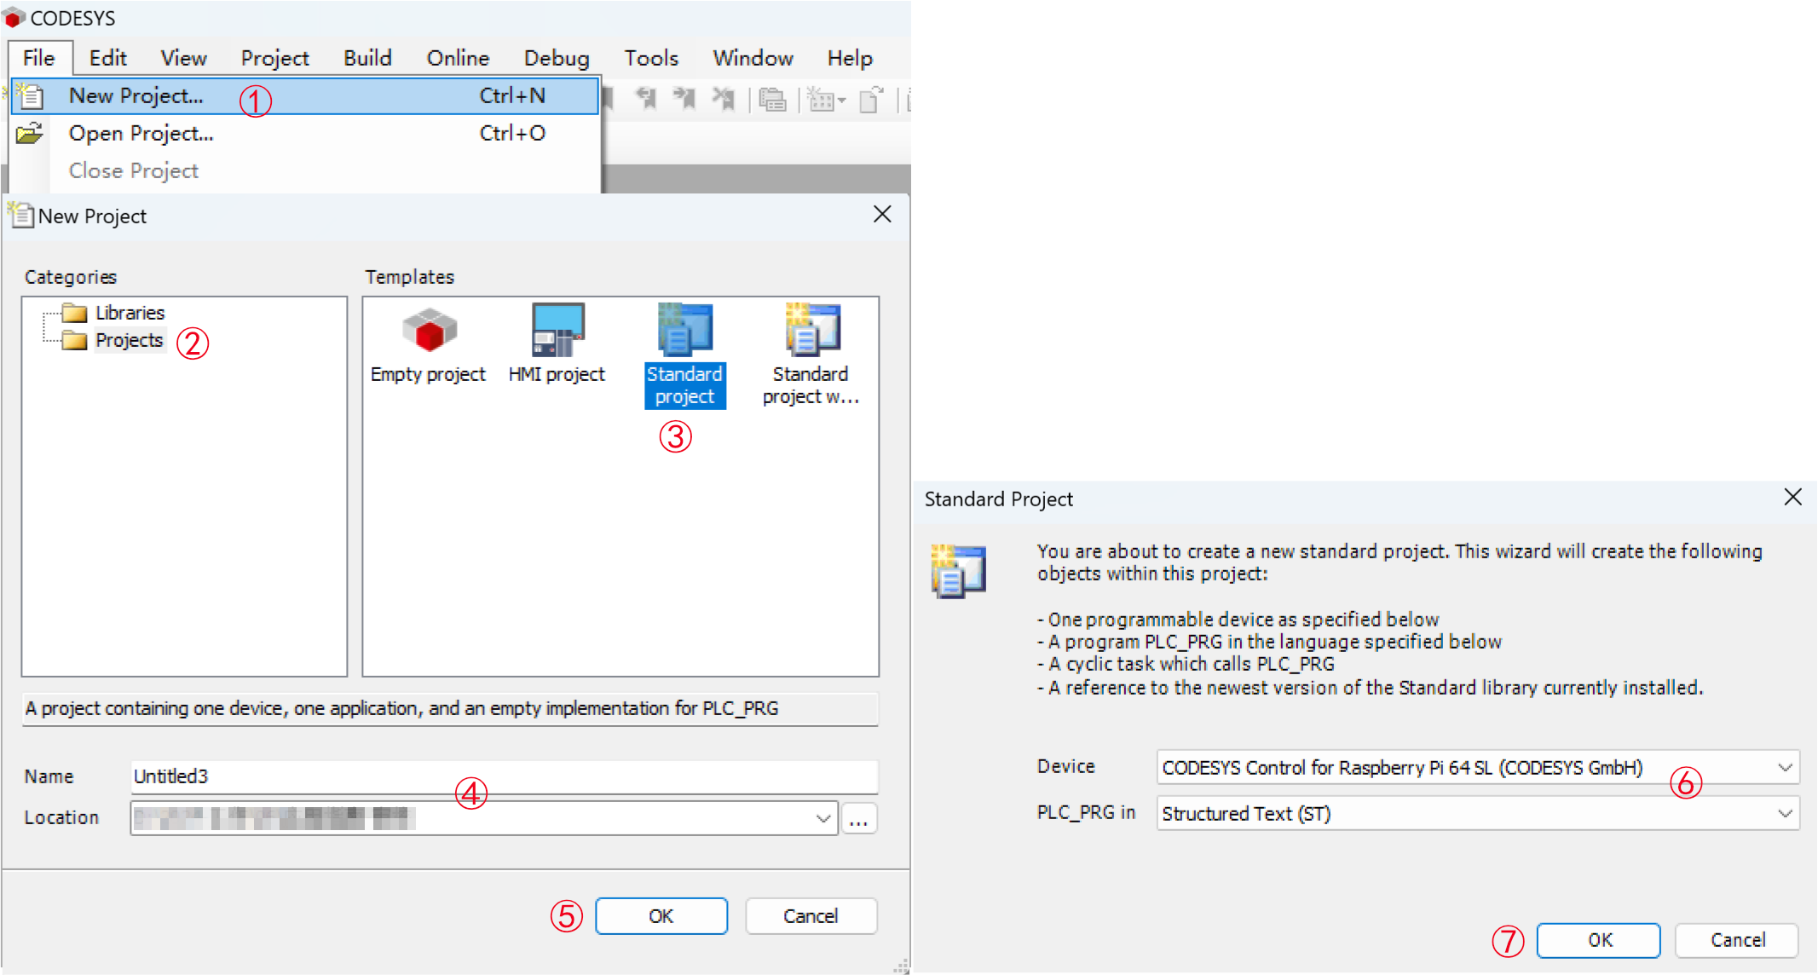Click the '...' browse location button
Image resolution: width=1818 pixels, height=975 pixels.
point(859,818)
